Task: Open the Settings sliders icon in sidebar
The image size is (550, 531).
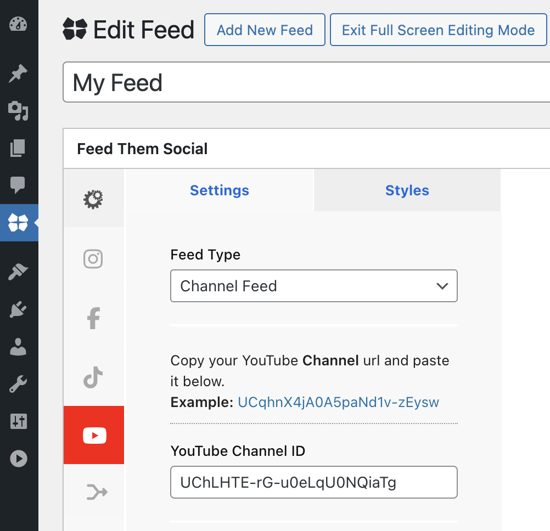Action: (18, 421)
